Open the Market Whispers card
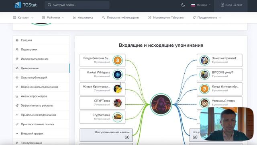The width and height of the screenshot is (257, 145). (102, 75)
